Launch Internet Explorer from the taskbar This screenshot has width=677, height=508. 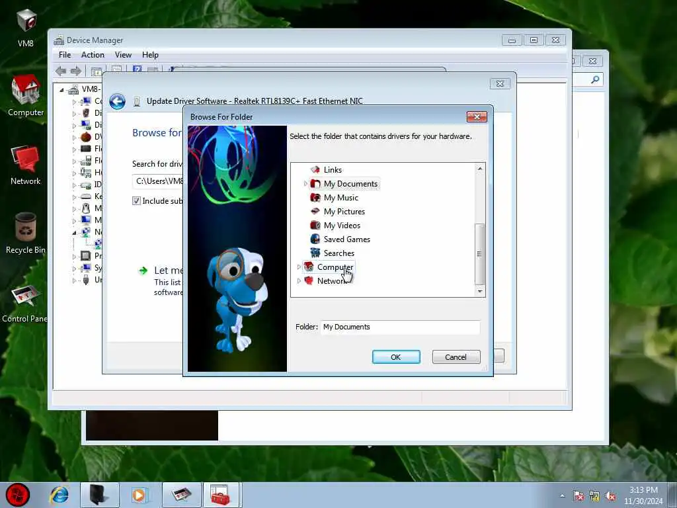[59, 495]
